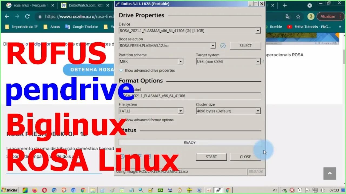Screen dimensions: 346x194
Task: Click the green checkmark beside Boot selection
Action: [x=223, y=46]
